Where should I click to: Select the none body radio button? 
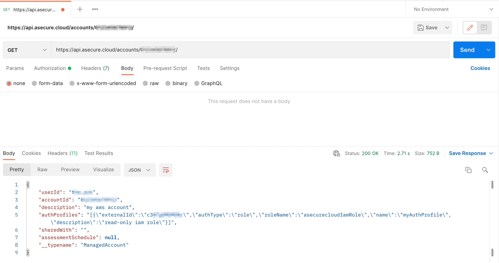(9, 83)
